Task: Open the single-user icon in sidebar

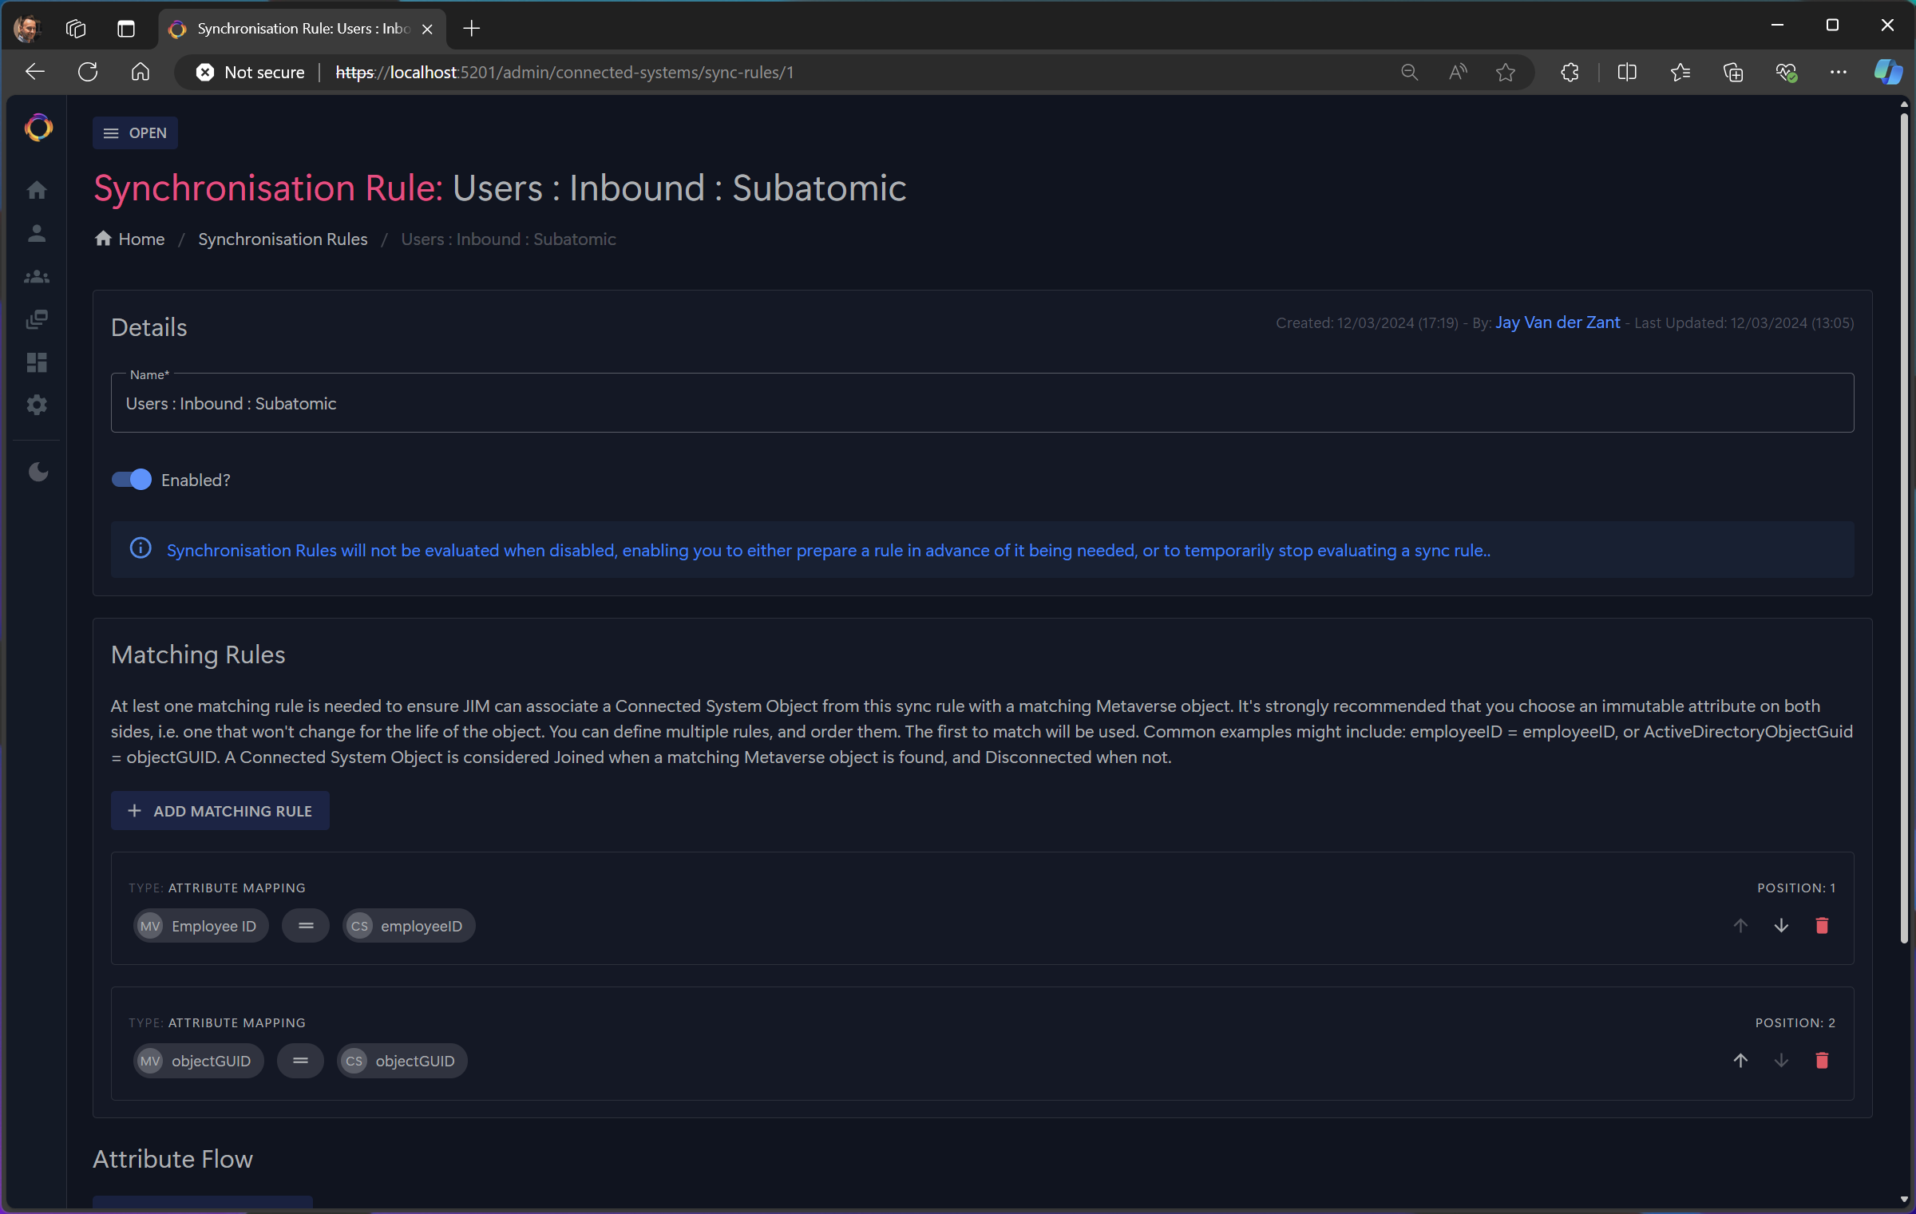Action: (37, 233)
